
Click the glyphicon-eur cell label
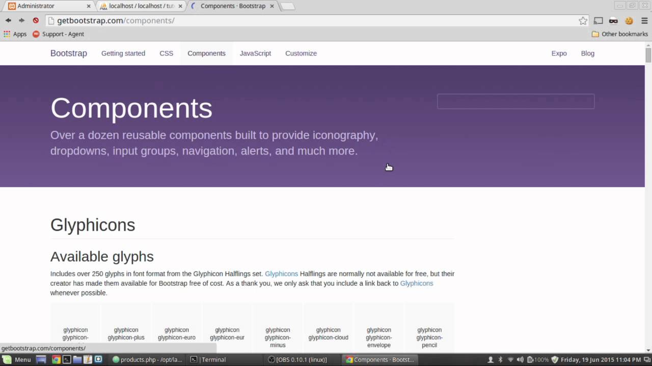[x=227, y=334]
